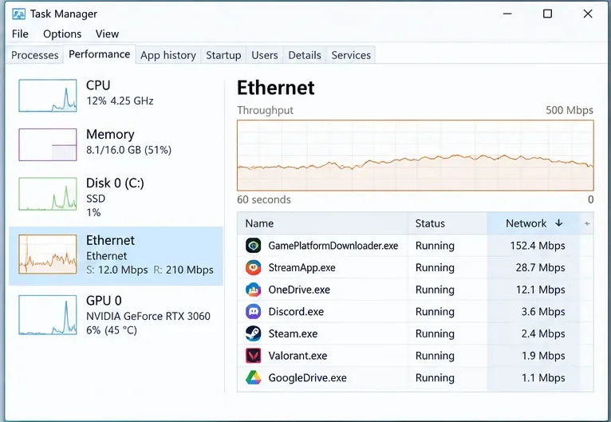The image size is (611, 422).
Task: Click the small arrow at header's right end
Action: pyautogui.click(x=587, y=223)
